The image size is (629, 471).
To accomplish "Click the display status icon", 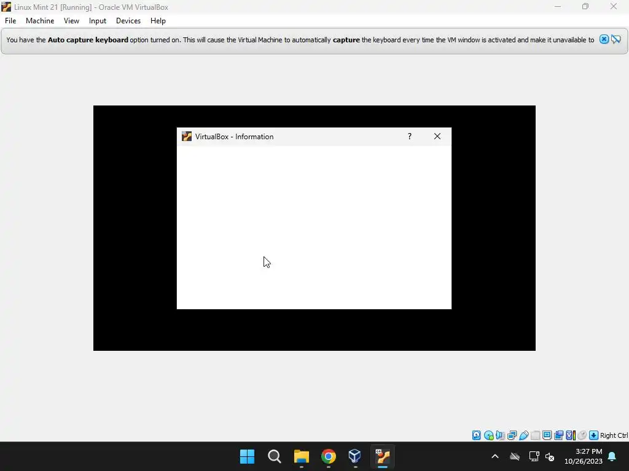I will (x=547, y=435).
